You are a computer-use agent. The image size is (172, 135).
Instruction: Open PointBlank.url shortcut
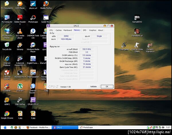pos(137,33)
